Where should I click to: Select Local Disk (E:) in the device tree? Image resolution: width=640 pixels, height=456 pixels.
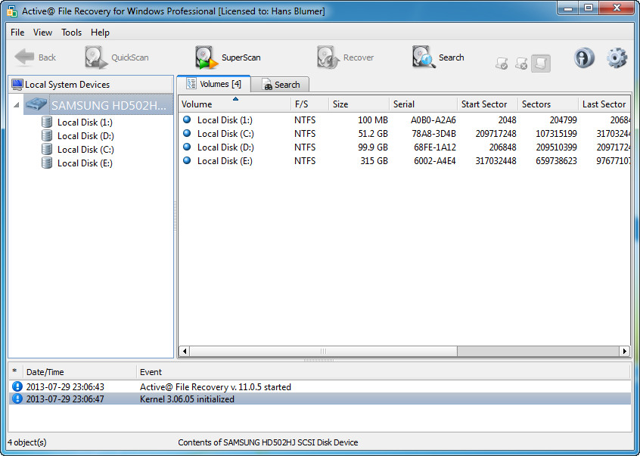(x=85, y=163)
